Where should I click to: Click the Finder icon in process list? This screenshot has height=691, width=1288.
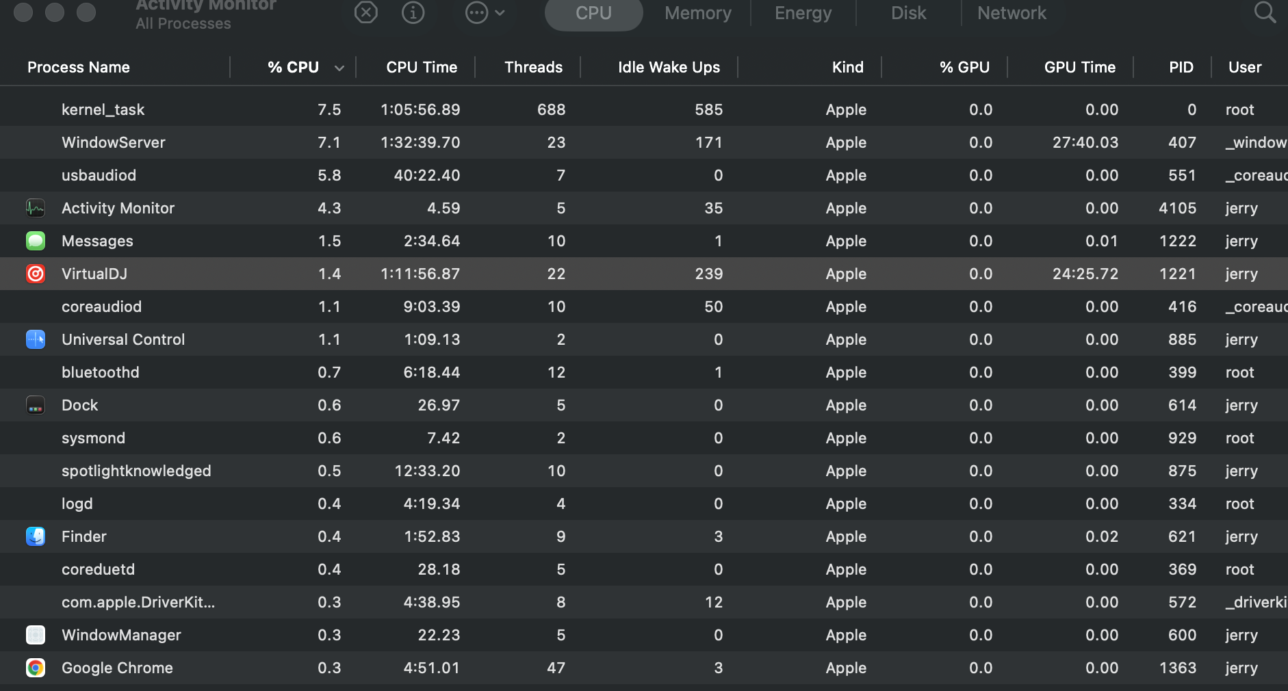click(36, 536)
